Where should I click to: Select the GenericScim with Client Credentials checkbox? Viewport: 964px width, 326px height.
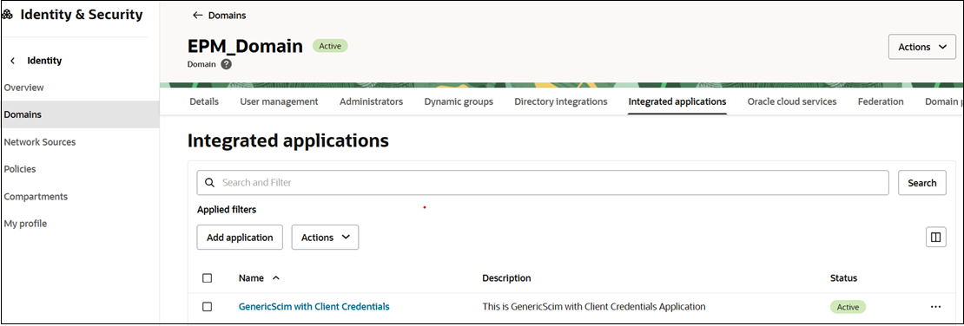[208, 306]
